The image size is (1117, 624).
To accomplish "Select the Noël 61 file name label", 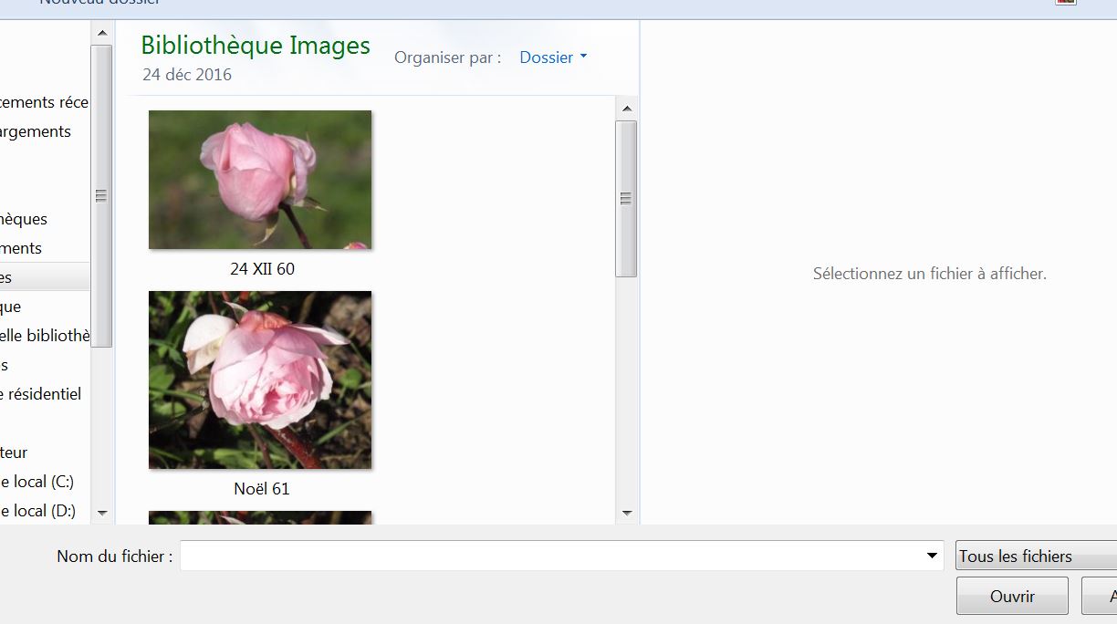I will (261, 489).
